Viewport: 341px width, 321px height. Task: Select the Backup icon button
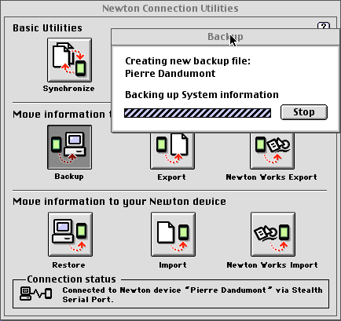point(69,147)
